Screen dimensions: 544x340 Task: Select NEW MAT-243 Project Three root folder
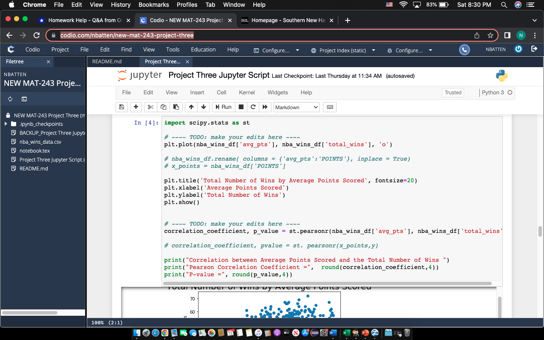pyautogui.click(x=49, y=115)
